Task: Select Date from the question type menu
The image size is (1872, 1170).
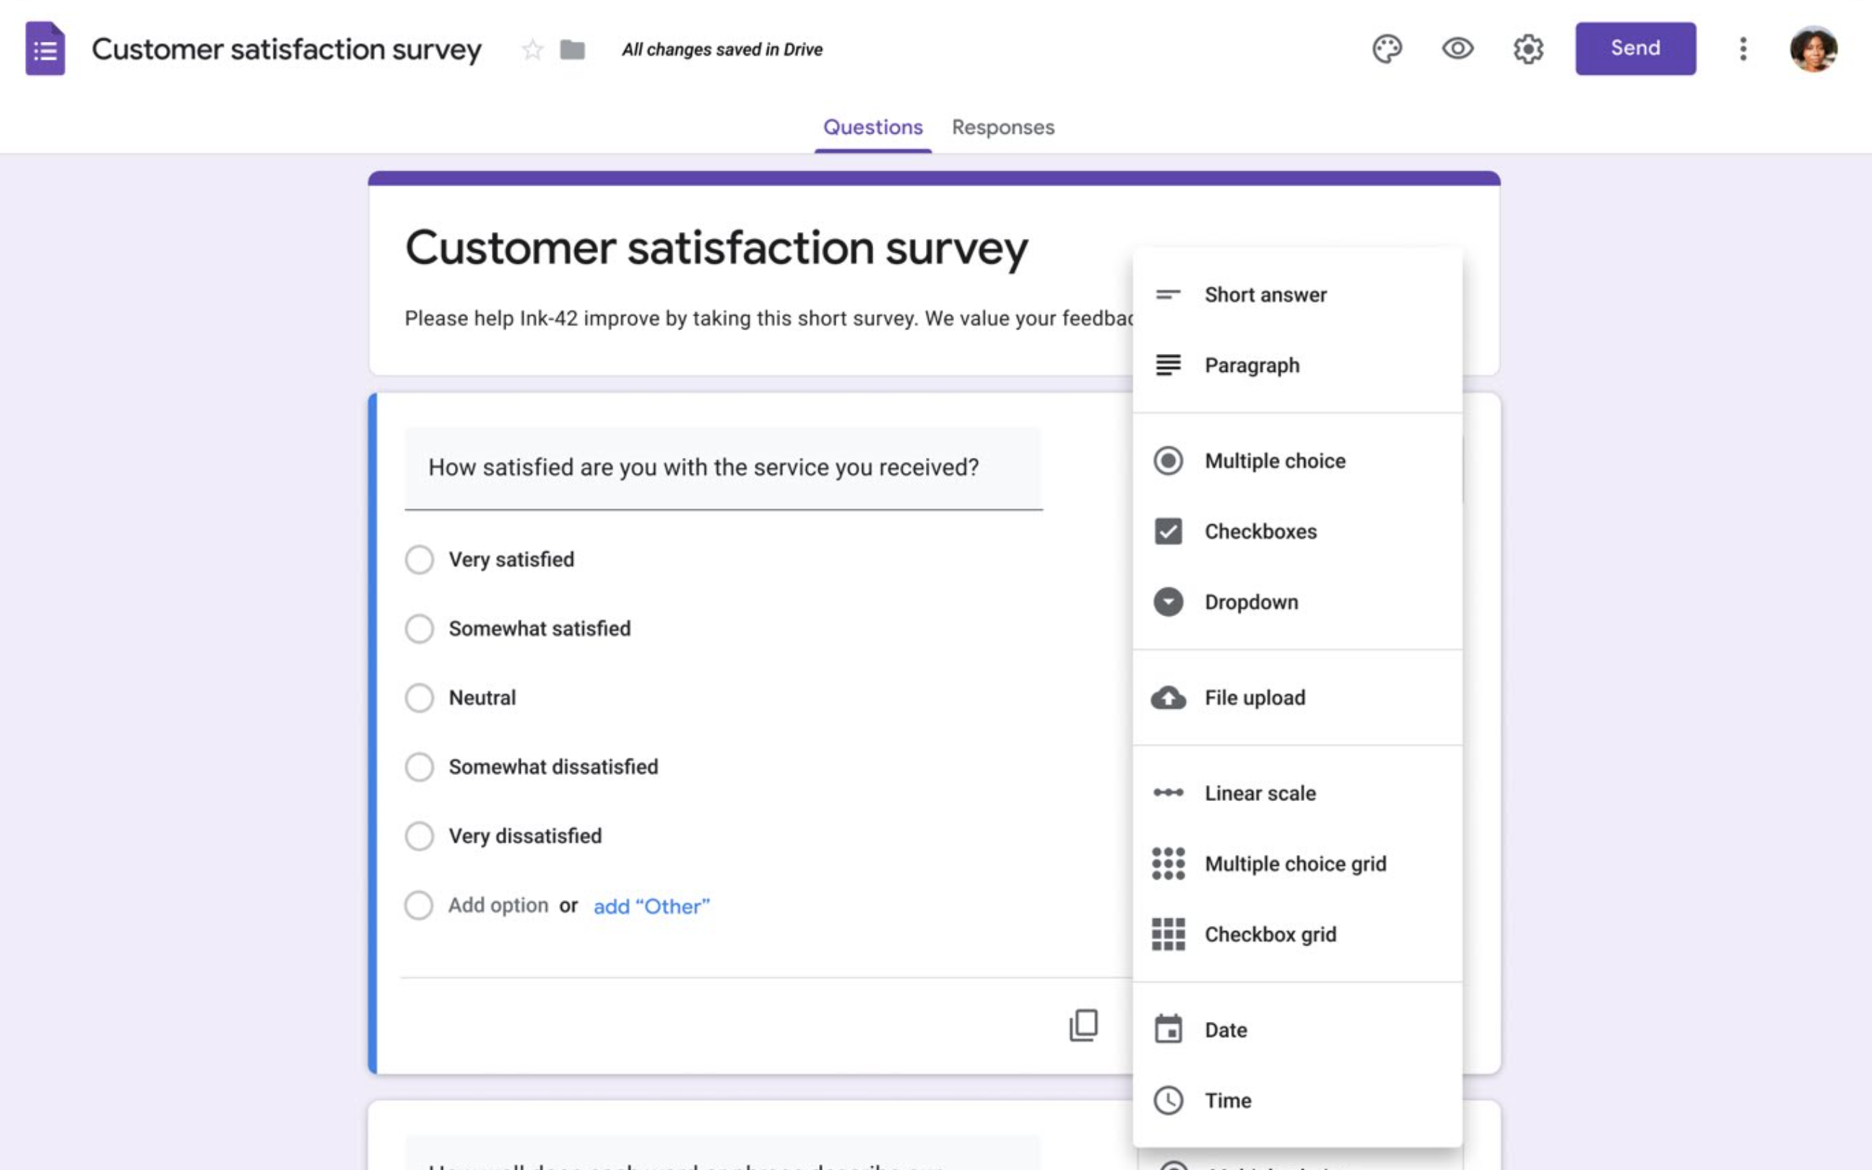Action: pos(1226,1029)
